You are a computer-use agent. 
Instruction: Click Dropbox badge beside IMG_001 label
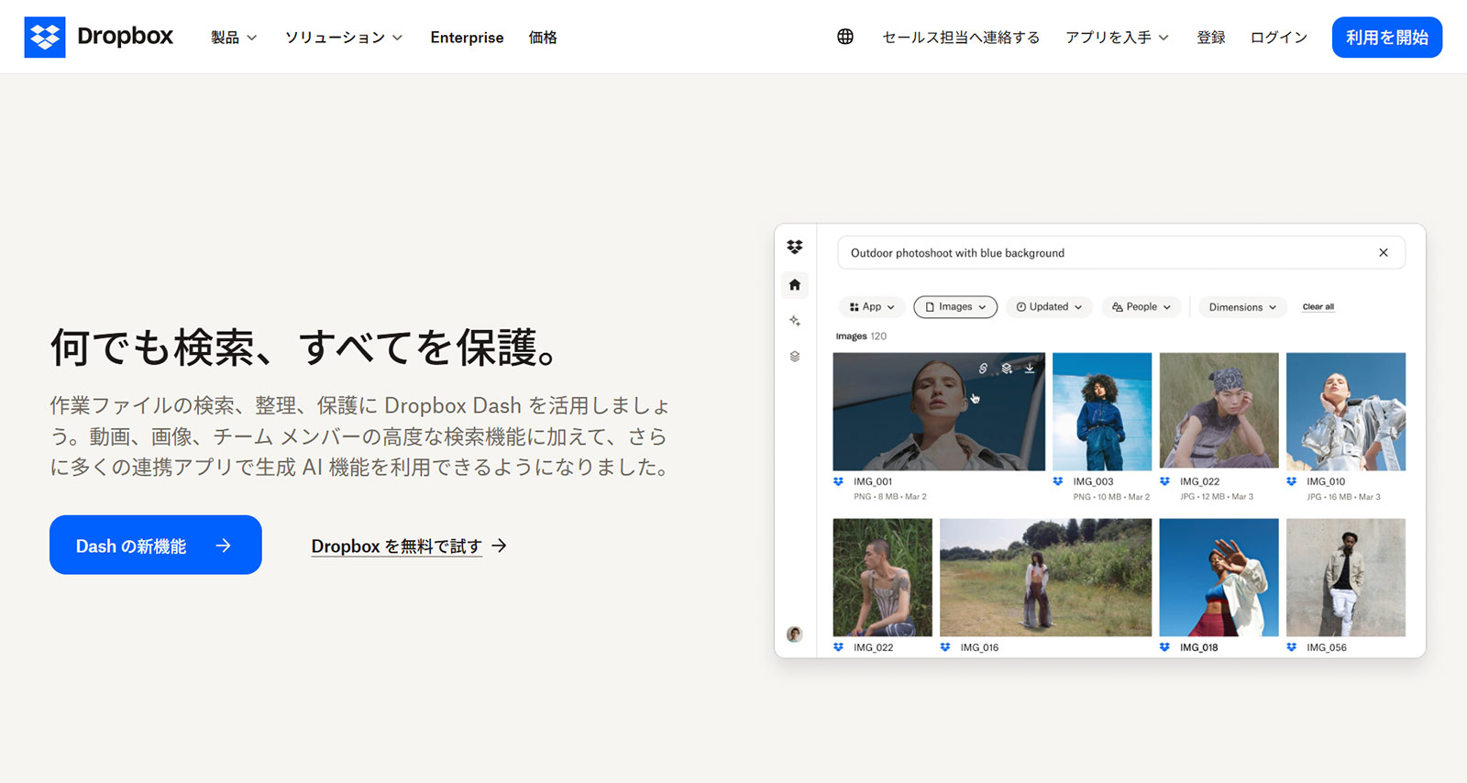pyautogui.click(x=838, y=481)
